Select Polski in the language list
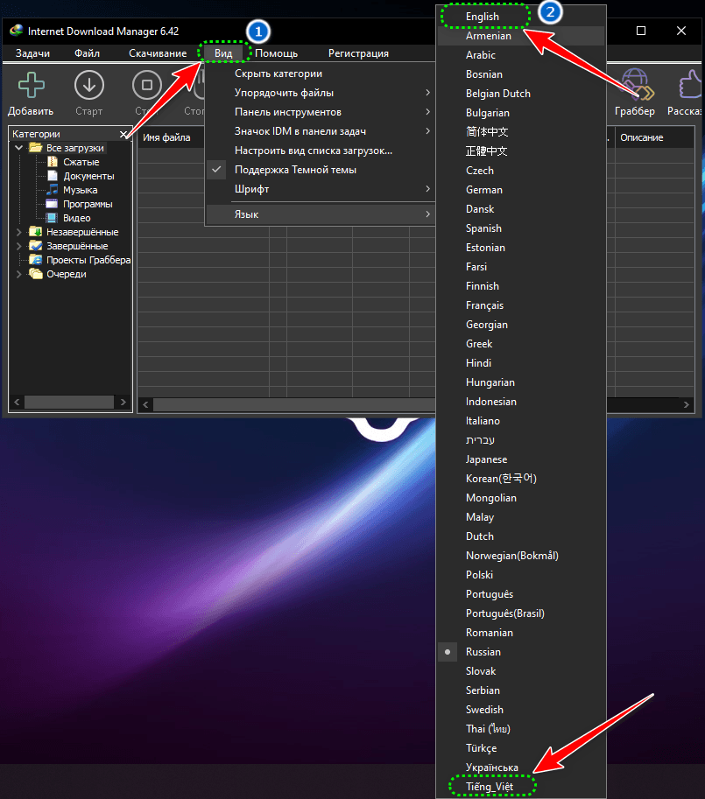Viewport: 705px width, 799px height. click(521, 575)
